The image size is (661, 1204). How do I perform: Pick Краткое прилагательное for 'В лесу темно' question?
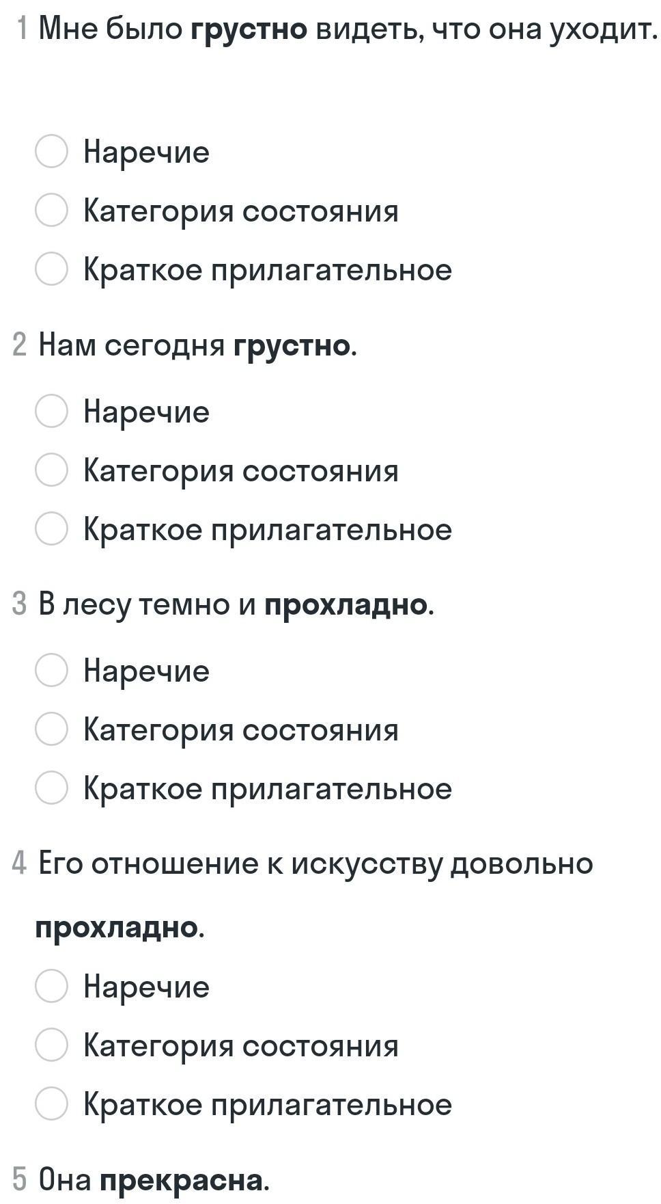click(51, 788)
